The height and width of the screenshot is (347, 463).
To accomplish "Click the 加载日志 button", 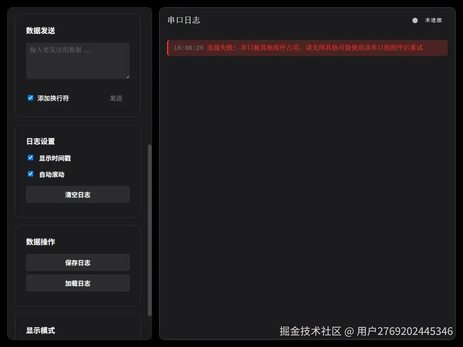I will pyautogui.click(x=78, y=283).
